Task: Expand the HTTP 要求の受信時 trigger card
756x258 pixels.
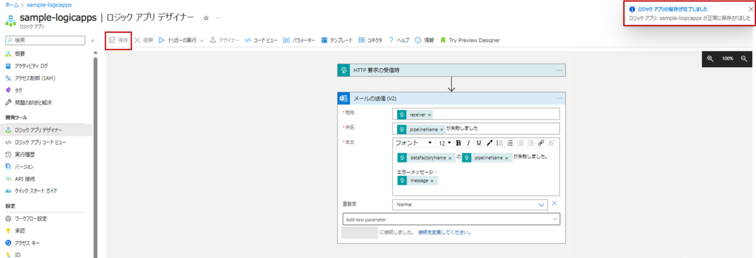Action: click(x=451, y=70)
